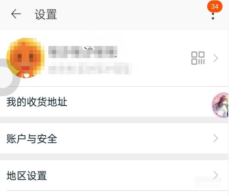Viewport: 230px width, 196px height.
Task: Tap the gray divider above 地区设置
Action: coord(114,157)
